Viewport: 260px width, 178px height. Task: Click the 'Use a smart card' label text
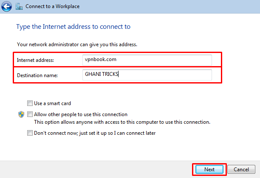click(52, 103)
